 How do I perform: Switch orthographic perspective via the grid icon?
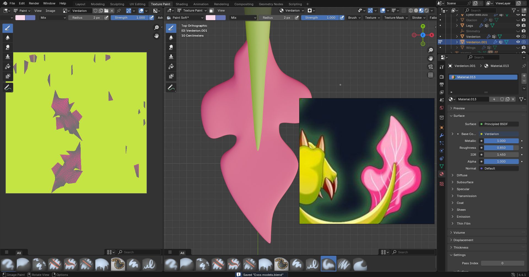431,75
